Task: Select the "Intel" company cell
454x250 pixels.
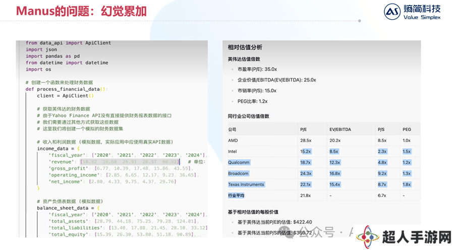Action: [232, 151]
